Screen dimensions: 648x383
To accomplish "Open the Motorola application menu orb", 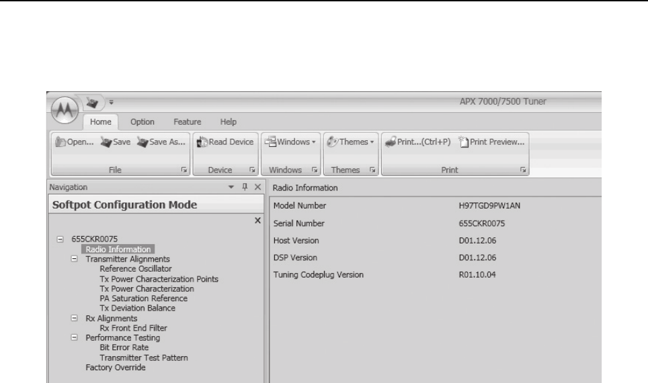I will [65, 109].
